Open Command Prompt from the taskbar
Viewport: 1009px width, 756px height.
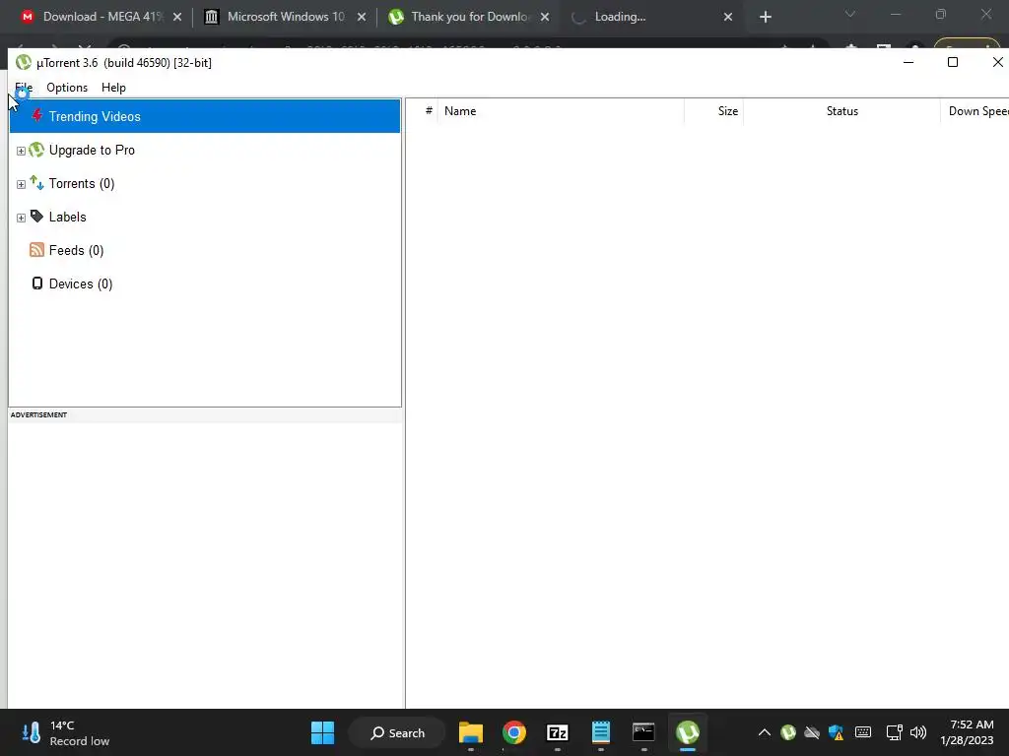pos(643,732)
